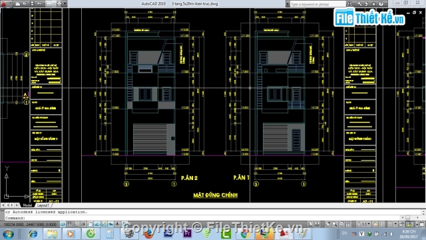Open the Windows Media Player taskbar icon
426x240 pixels.
[x=71, y=234]
